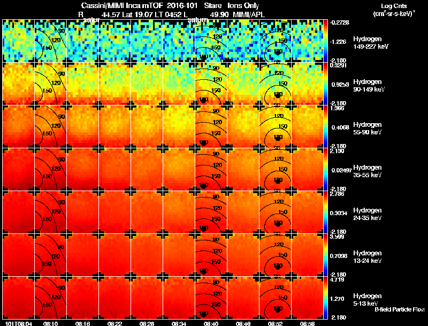Click the 'Cassini/MIMI Inca mTOF' title text
Screen dimensions: 428x326
(x=122, y=6)
